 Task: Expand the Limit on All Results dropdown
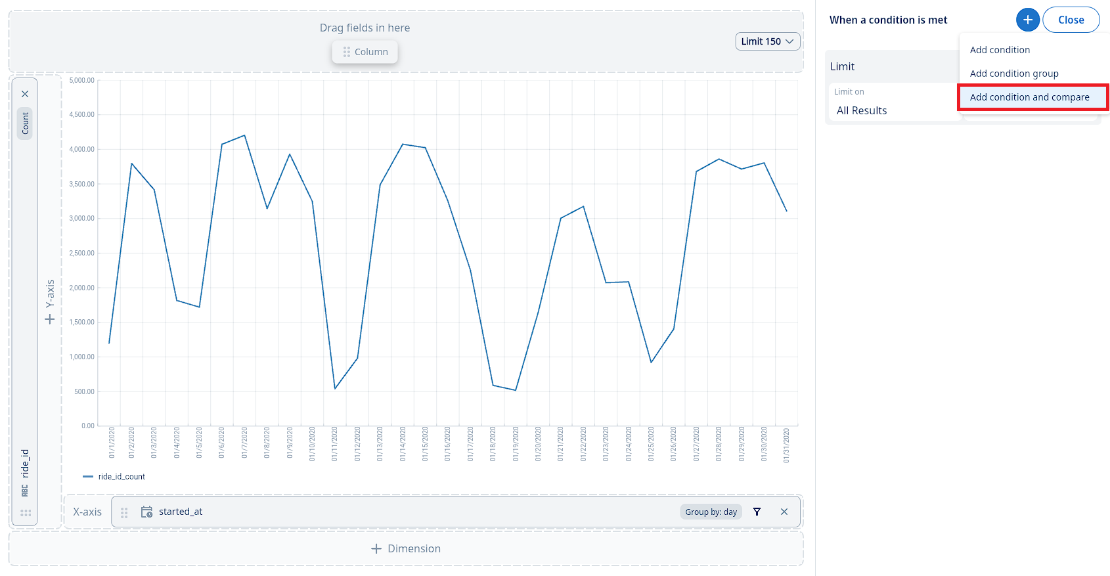893,110
